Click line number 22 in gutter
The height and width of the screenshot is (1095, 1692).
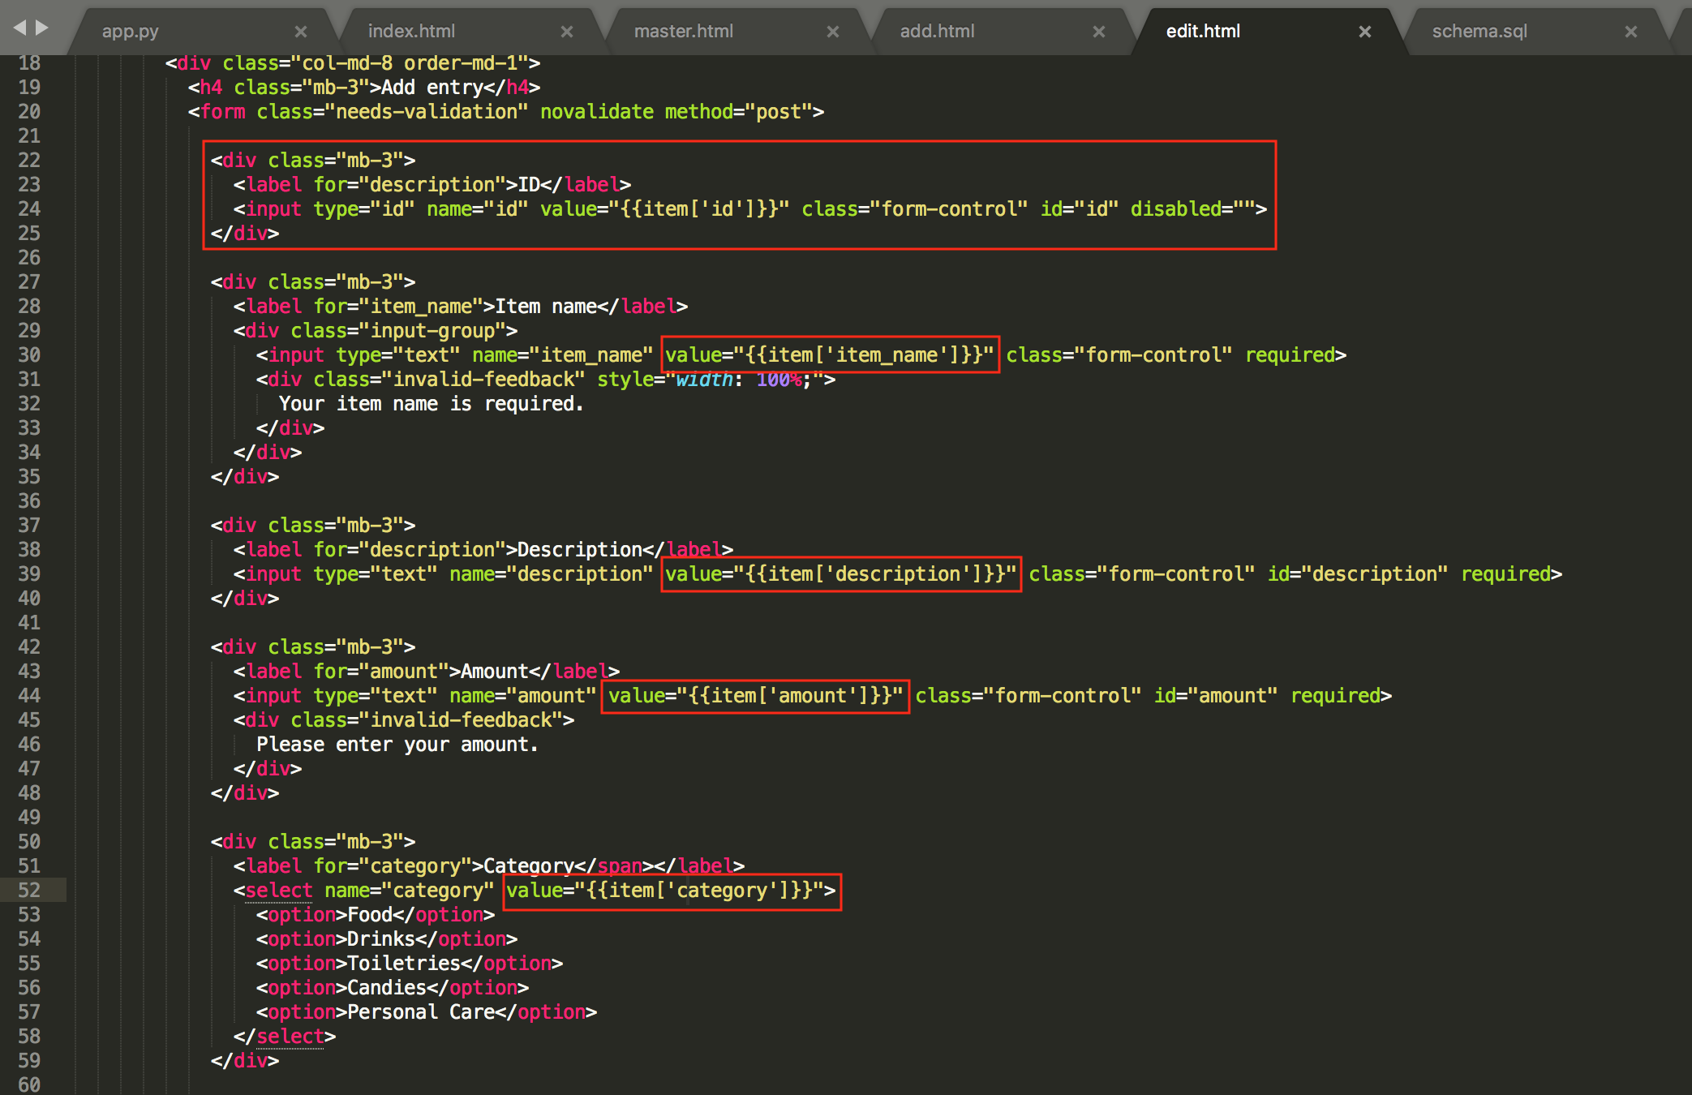coord(29,160)
